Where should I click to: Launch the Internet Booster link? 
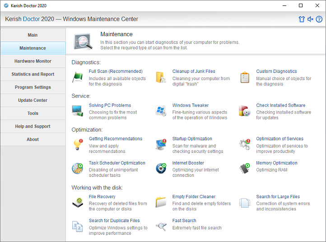point(188,163)
